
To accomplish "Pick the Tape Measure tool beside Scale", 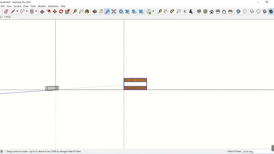I will (x=75, y=12).
